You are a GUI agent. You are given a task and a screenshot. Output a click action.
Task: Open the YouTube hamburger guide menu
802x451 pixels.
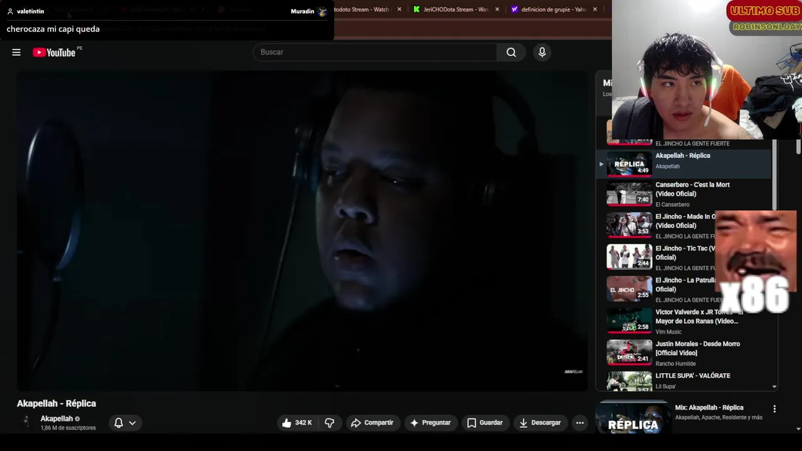pos(16,53)
